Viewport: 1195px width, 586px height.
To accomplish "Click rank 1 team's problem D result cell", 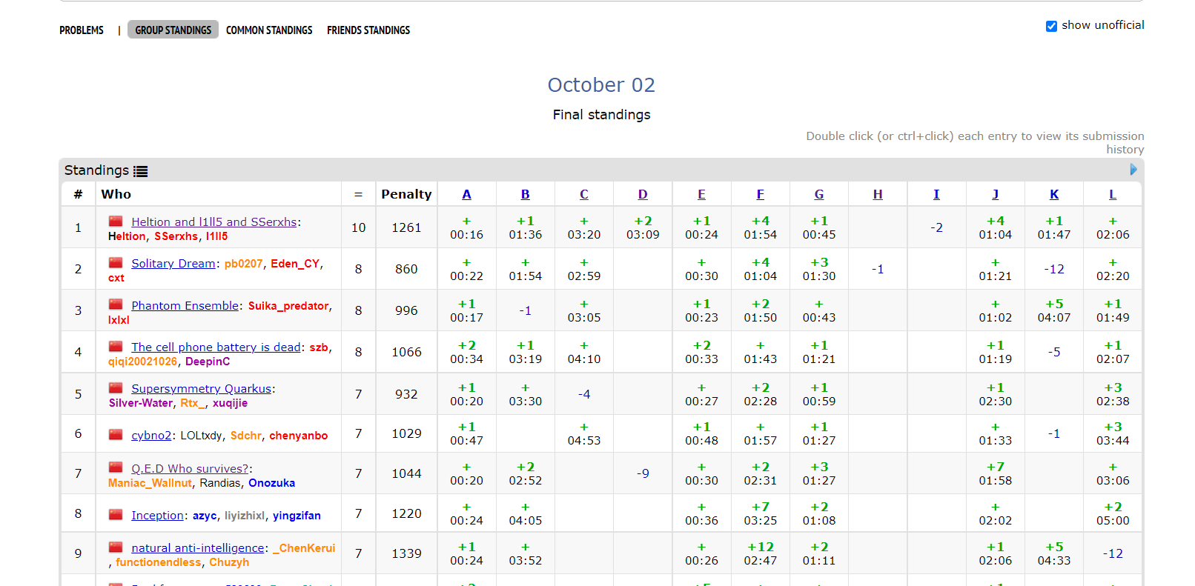I will (x=643, y=227).
